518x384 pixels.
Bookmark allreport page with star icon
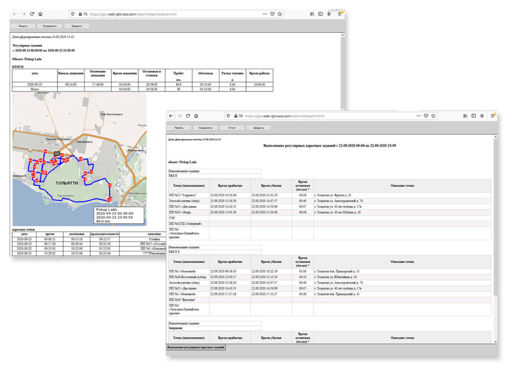tap(434, 116)
